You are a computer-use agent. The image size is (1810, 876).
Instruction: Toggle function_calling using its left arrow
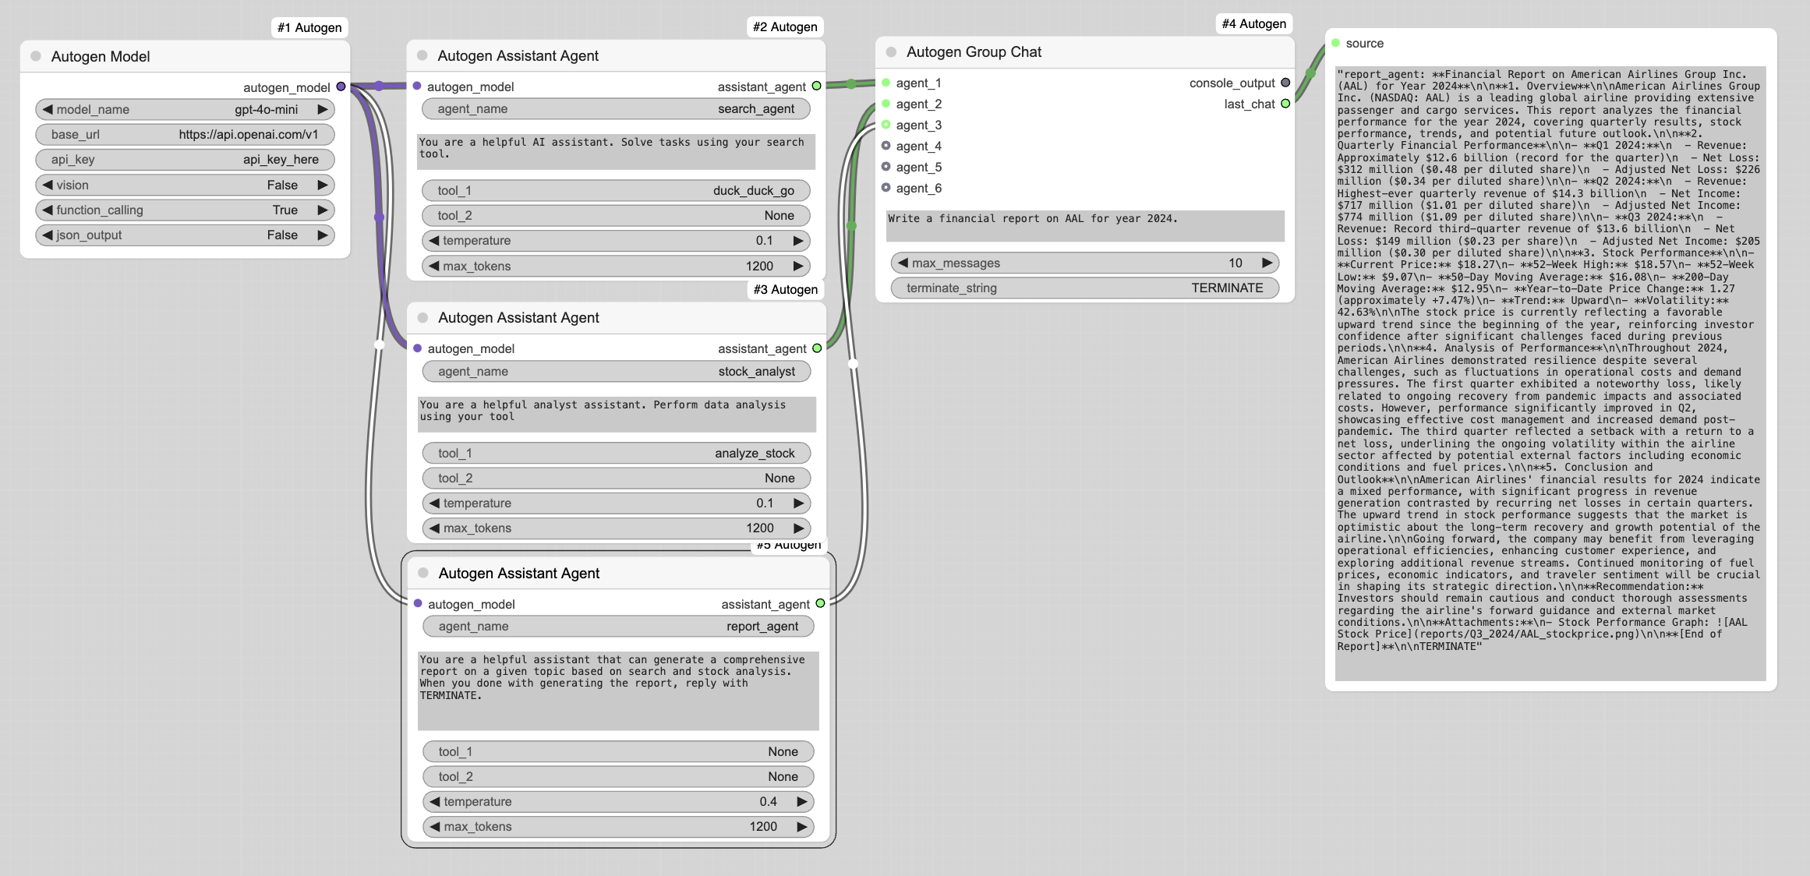[x=48, y=210]
